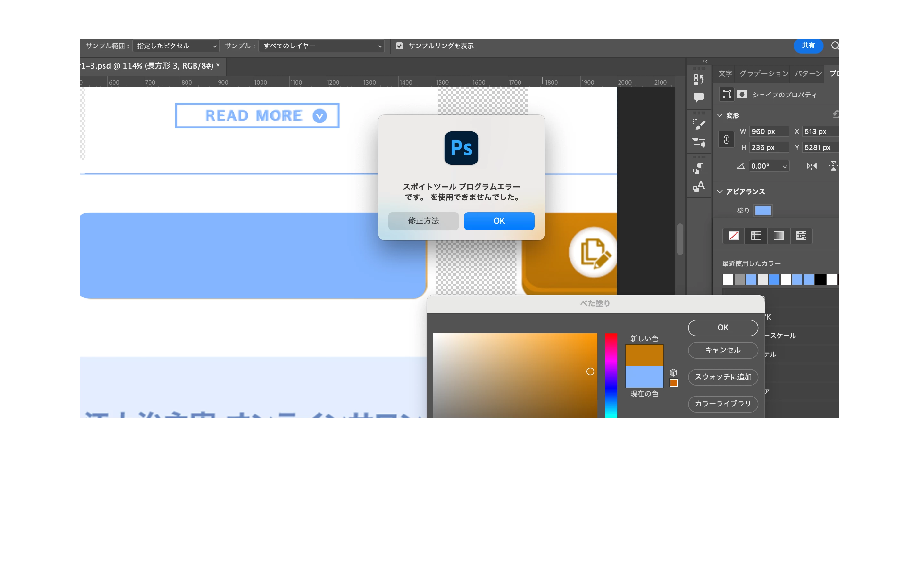
Task: Open the Comments panel icon
Action: [699, 98]
